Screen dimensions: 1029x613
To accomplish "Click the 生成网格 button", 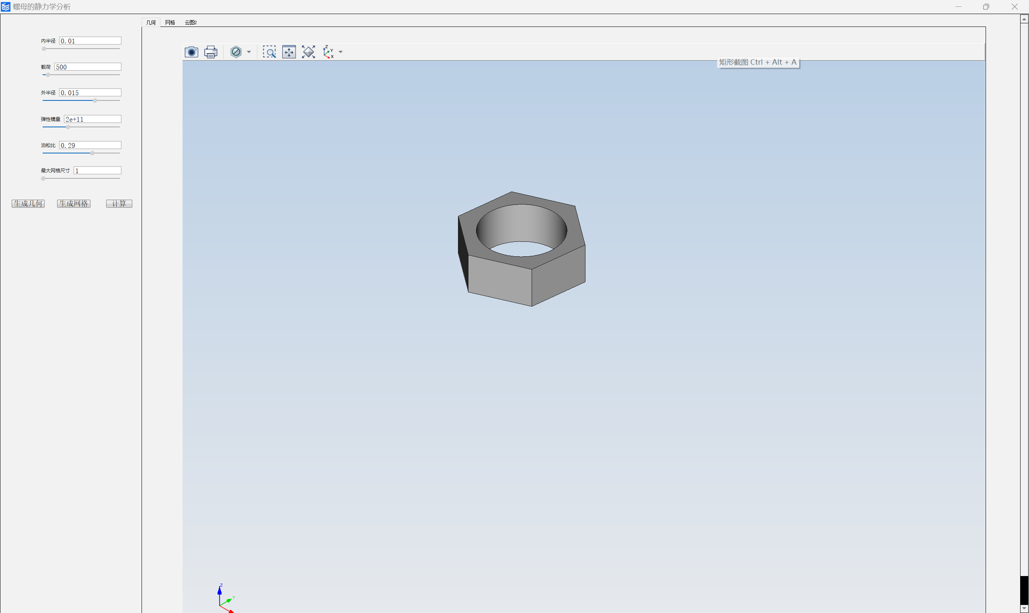I will tap(74, 204).
